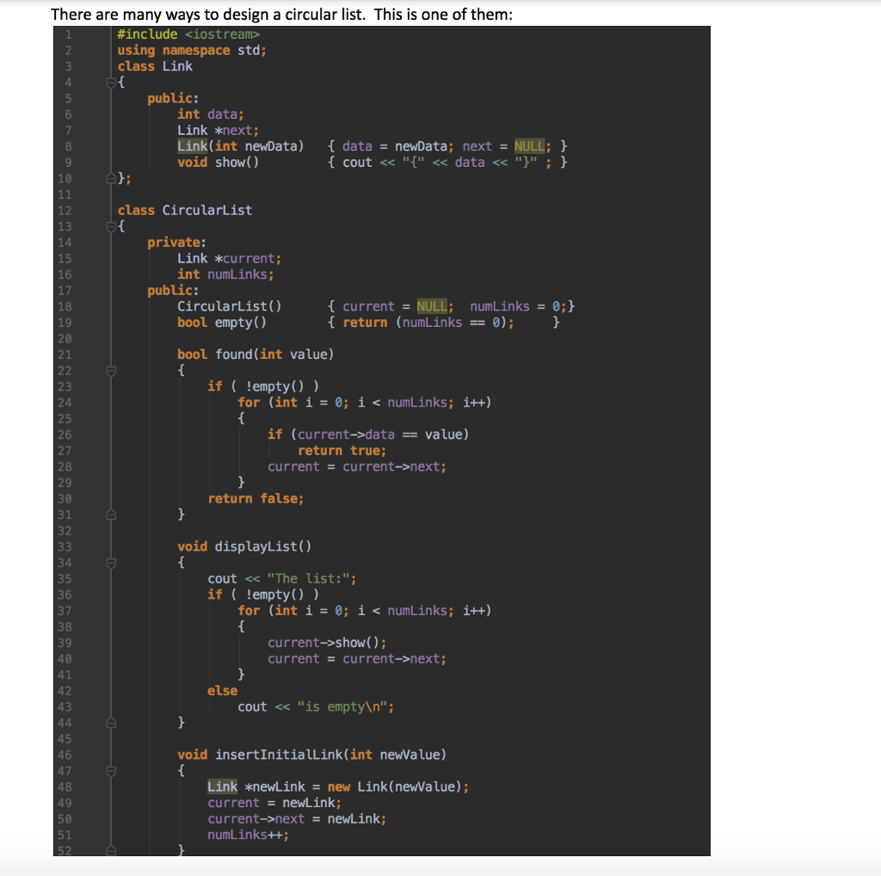
Task: Click 'Link *newLink = new Link(newValue);' line
Action: (x=338, y=787)
